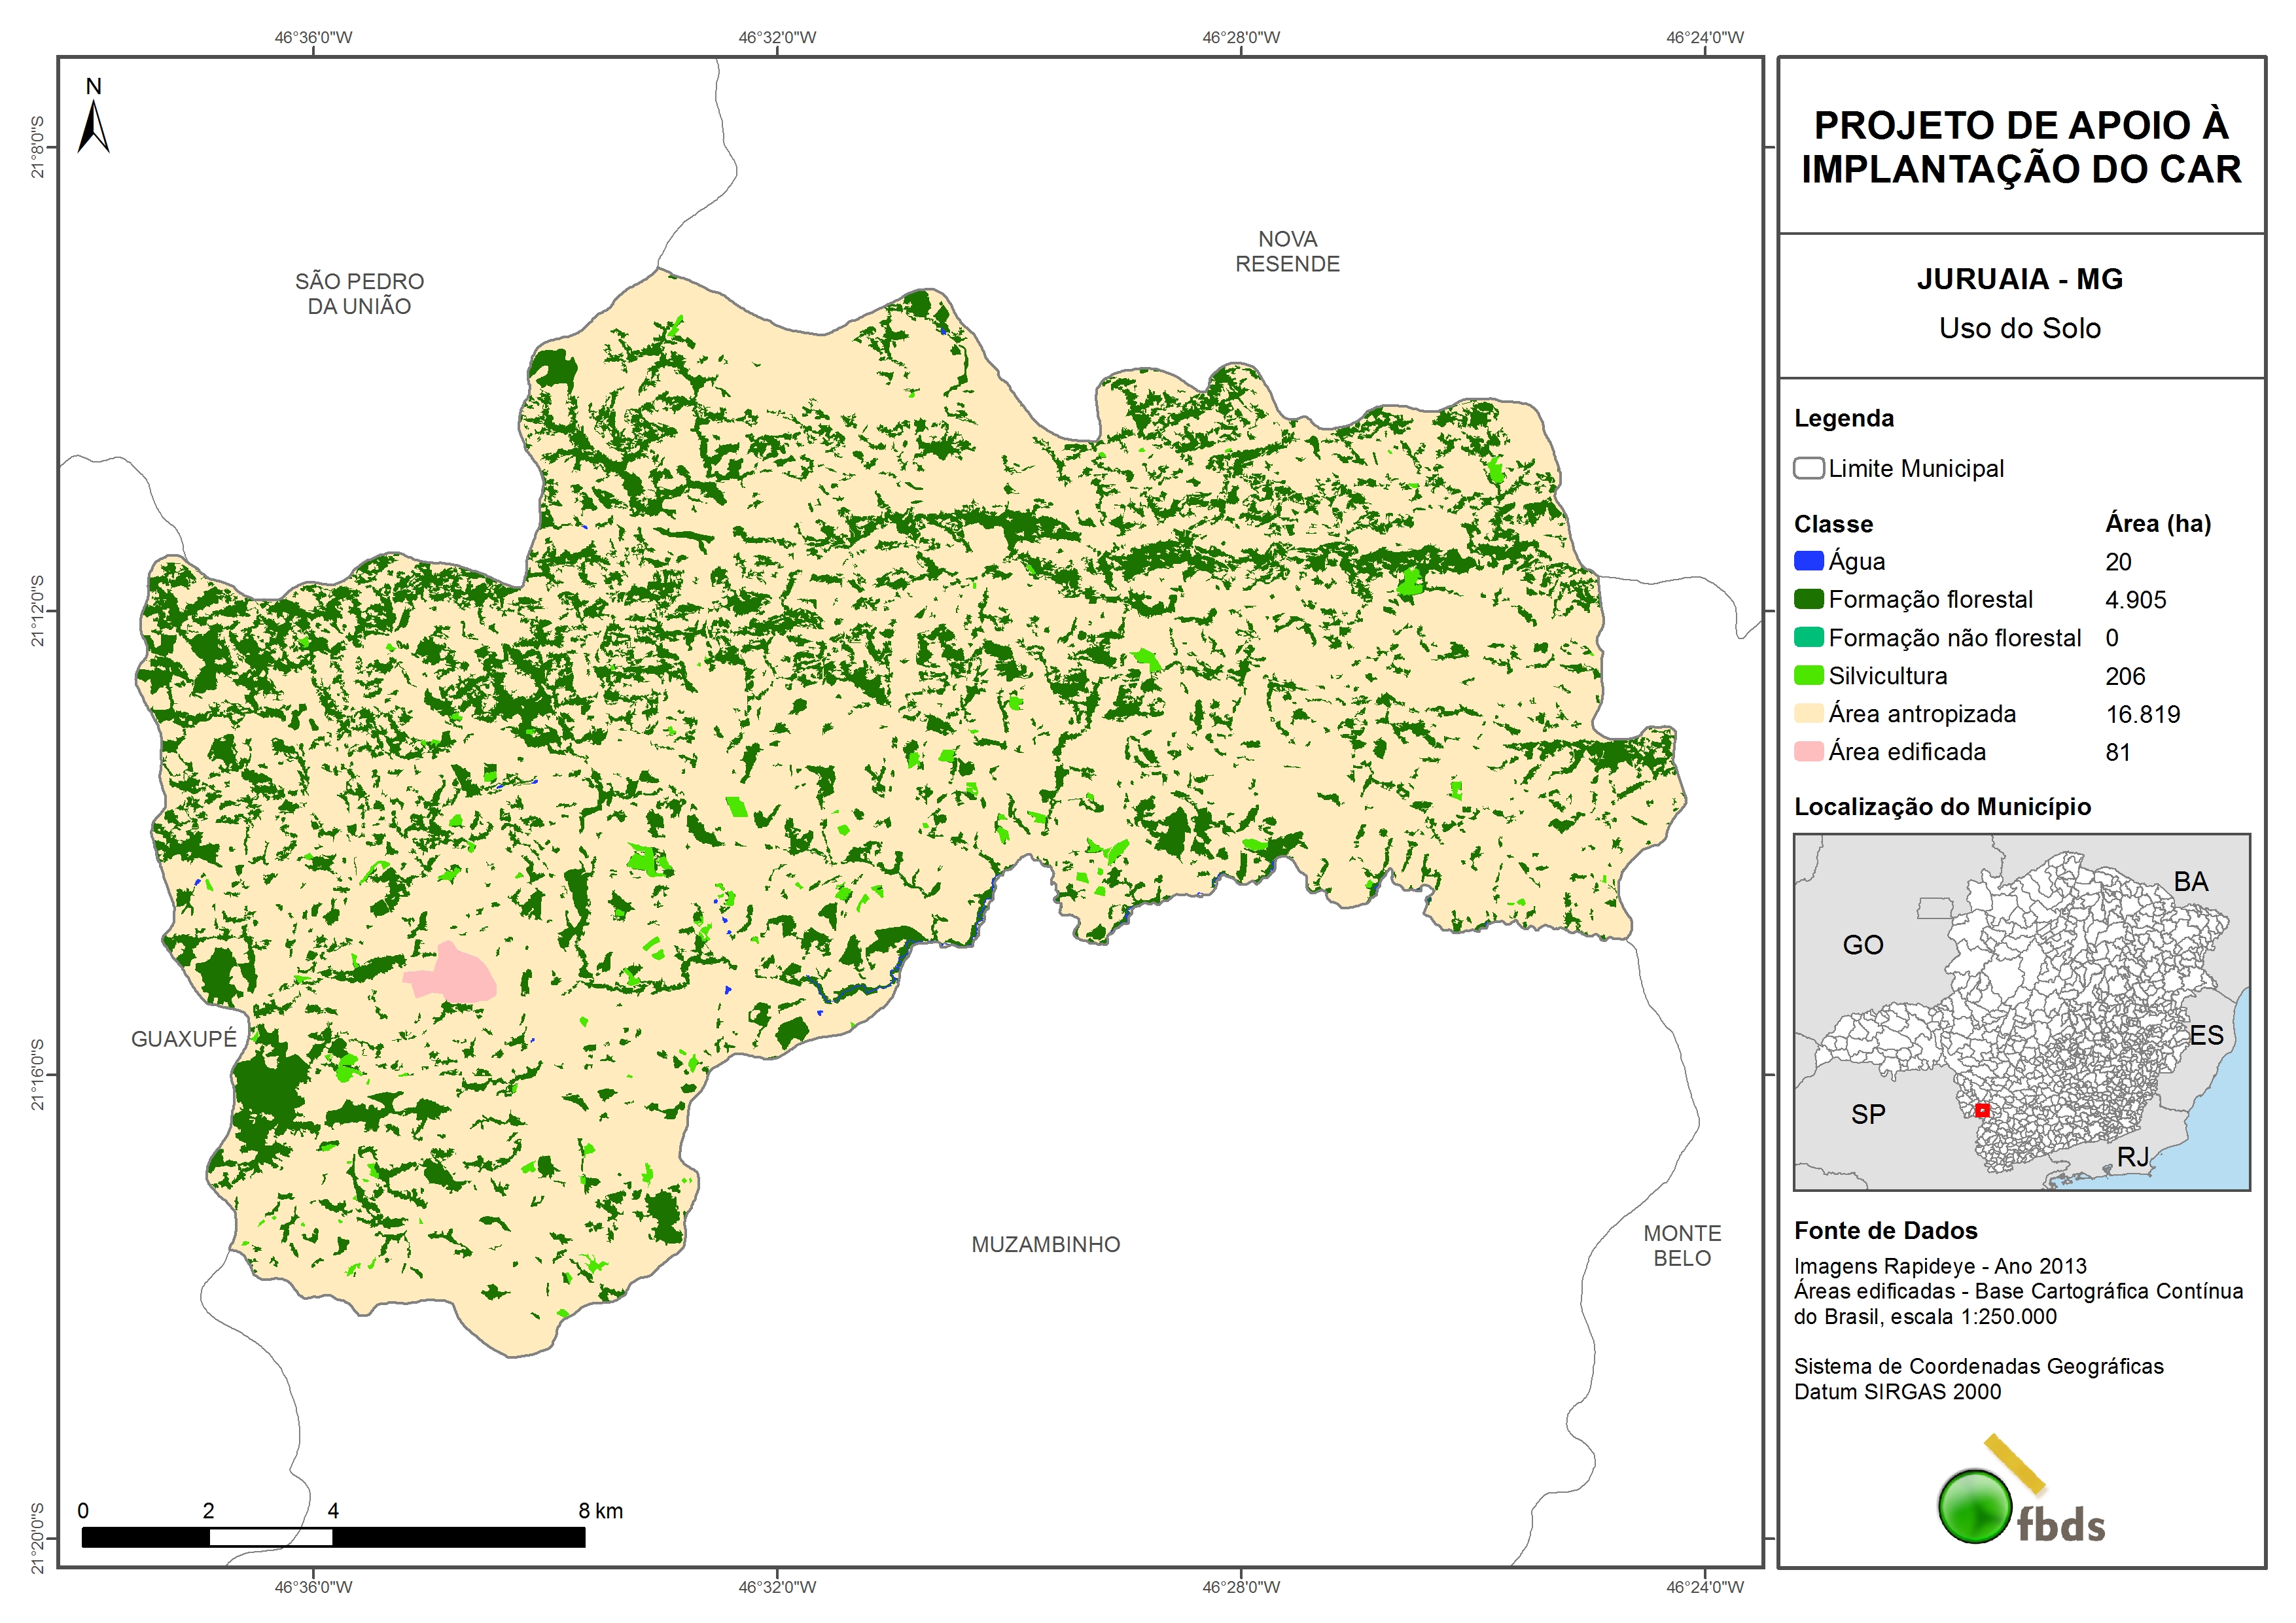Click the Área edificada pink swatch
The image size is (2296, 1623).
pyautogui.click(x=1808, y=751)
